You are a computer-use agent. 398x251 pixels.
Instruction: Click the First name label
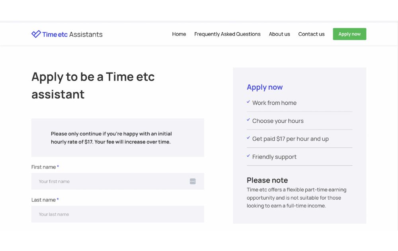[45, 167]
